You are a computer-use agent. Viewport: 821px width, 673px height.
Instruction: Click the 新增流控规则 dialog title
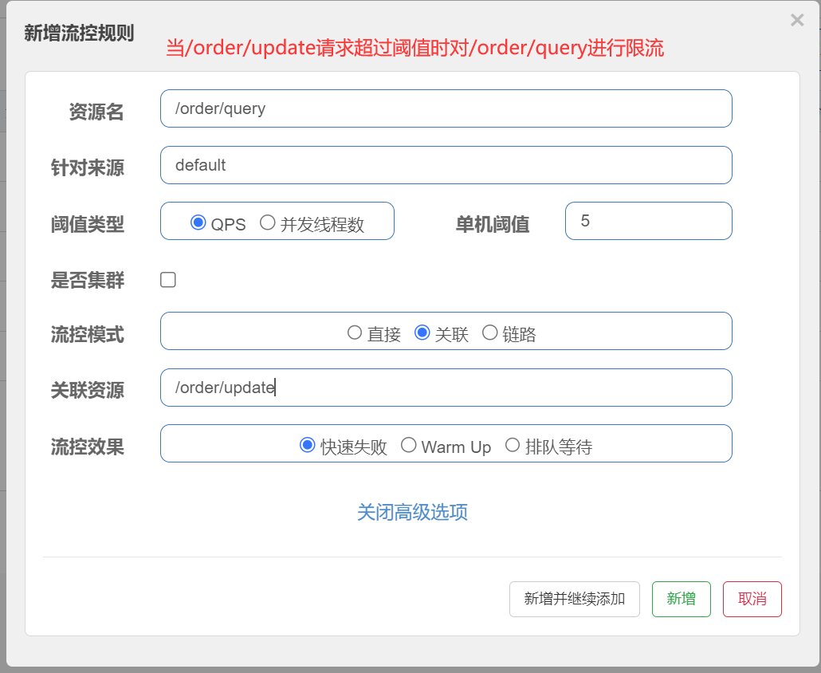coord(79,33)
